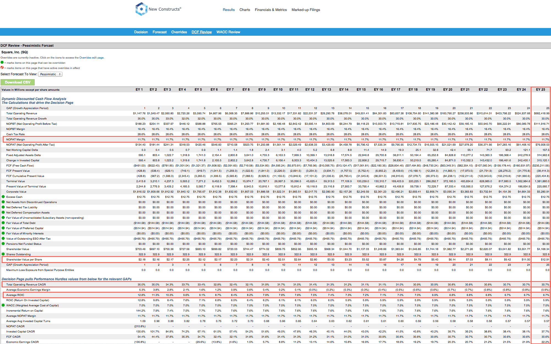551x344 pixels.
Task: Click override dot for Fair Value of Preferred Capital
Action: coord(3,228)
